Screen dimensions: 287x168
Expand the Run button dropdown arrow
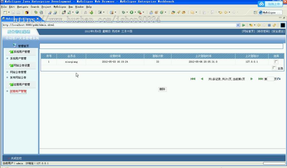pyautogui.click(x=135, y=12)
